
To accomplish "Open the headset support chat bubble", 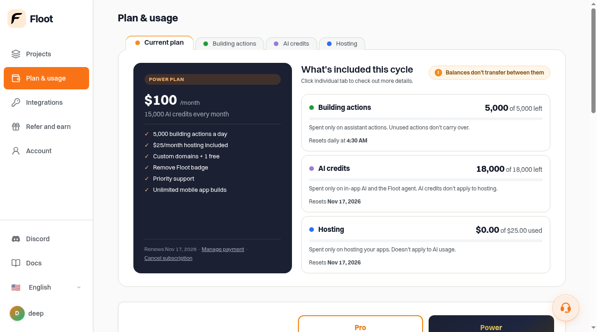I will (566, 308).
